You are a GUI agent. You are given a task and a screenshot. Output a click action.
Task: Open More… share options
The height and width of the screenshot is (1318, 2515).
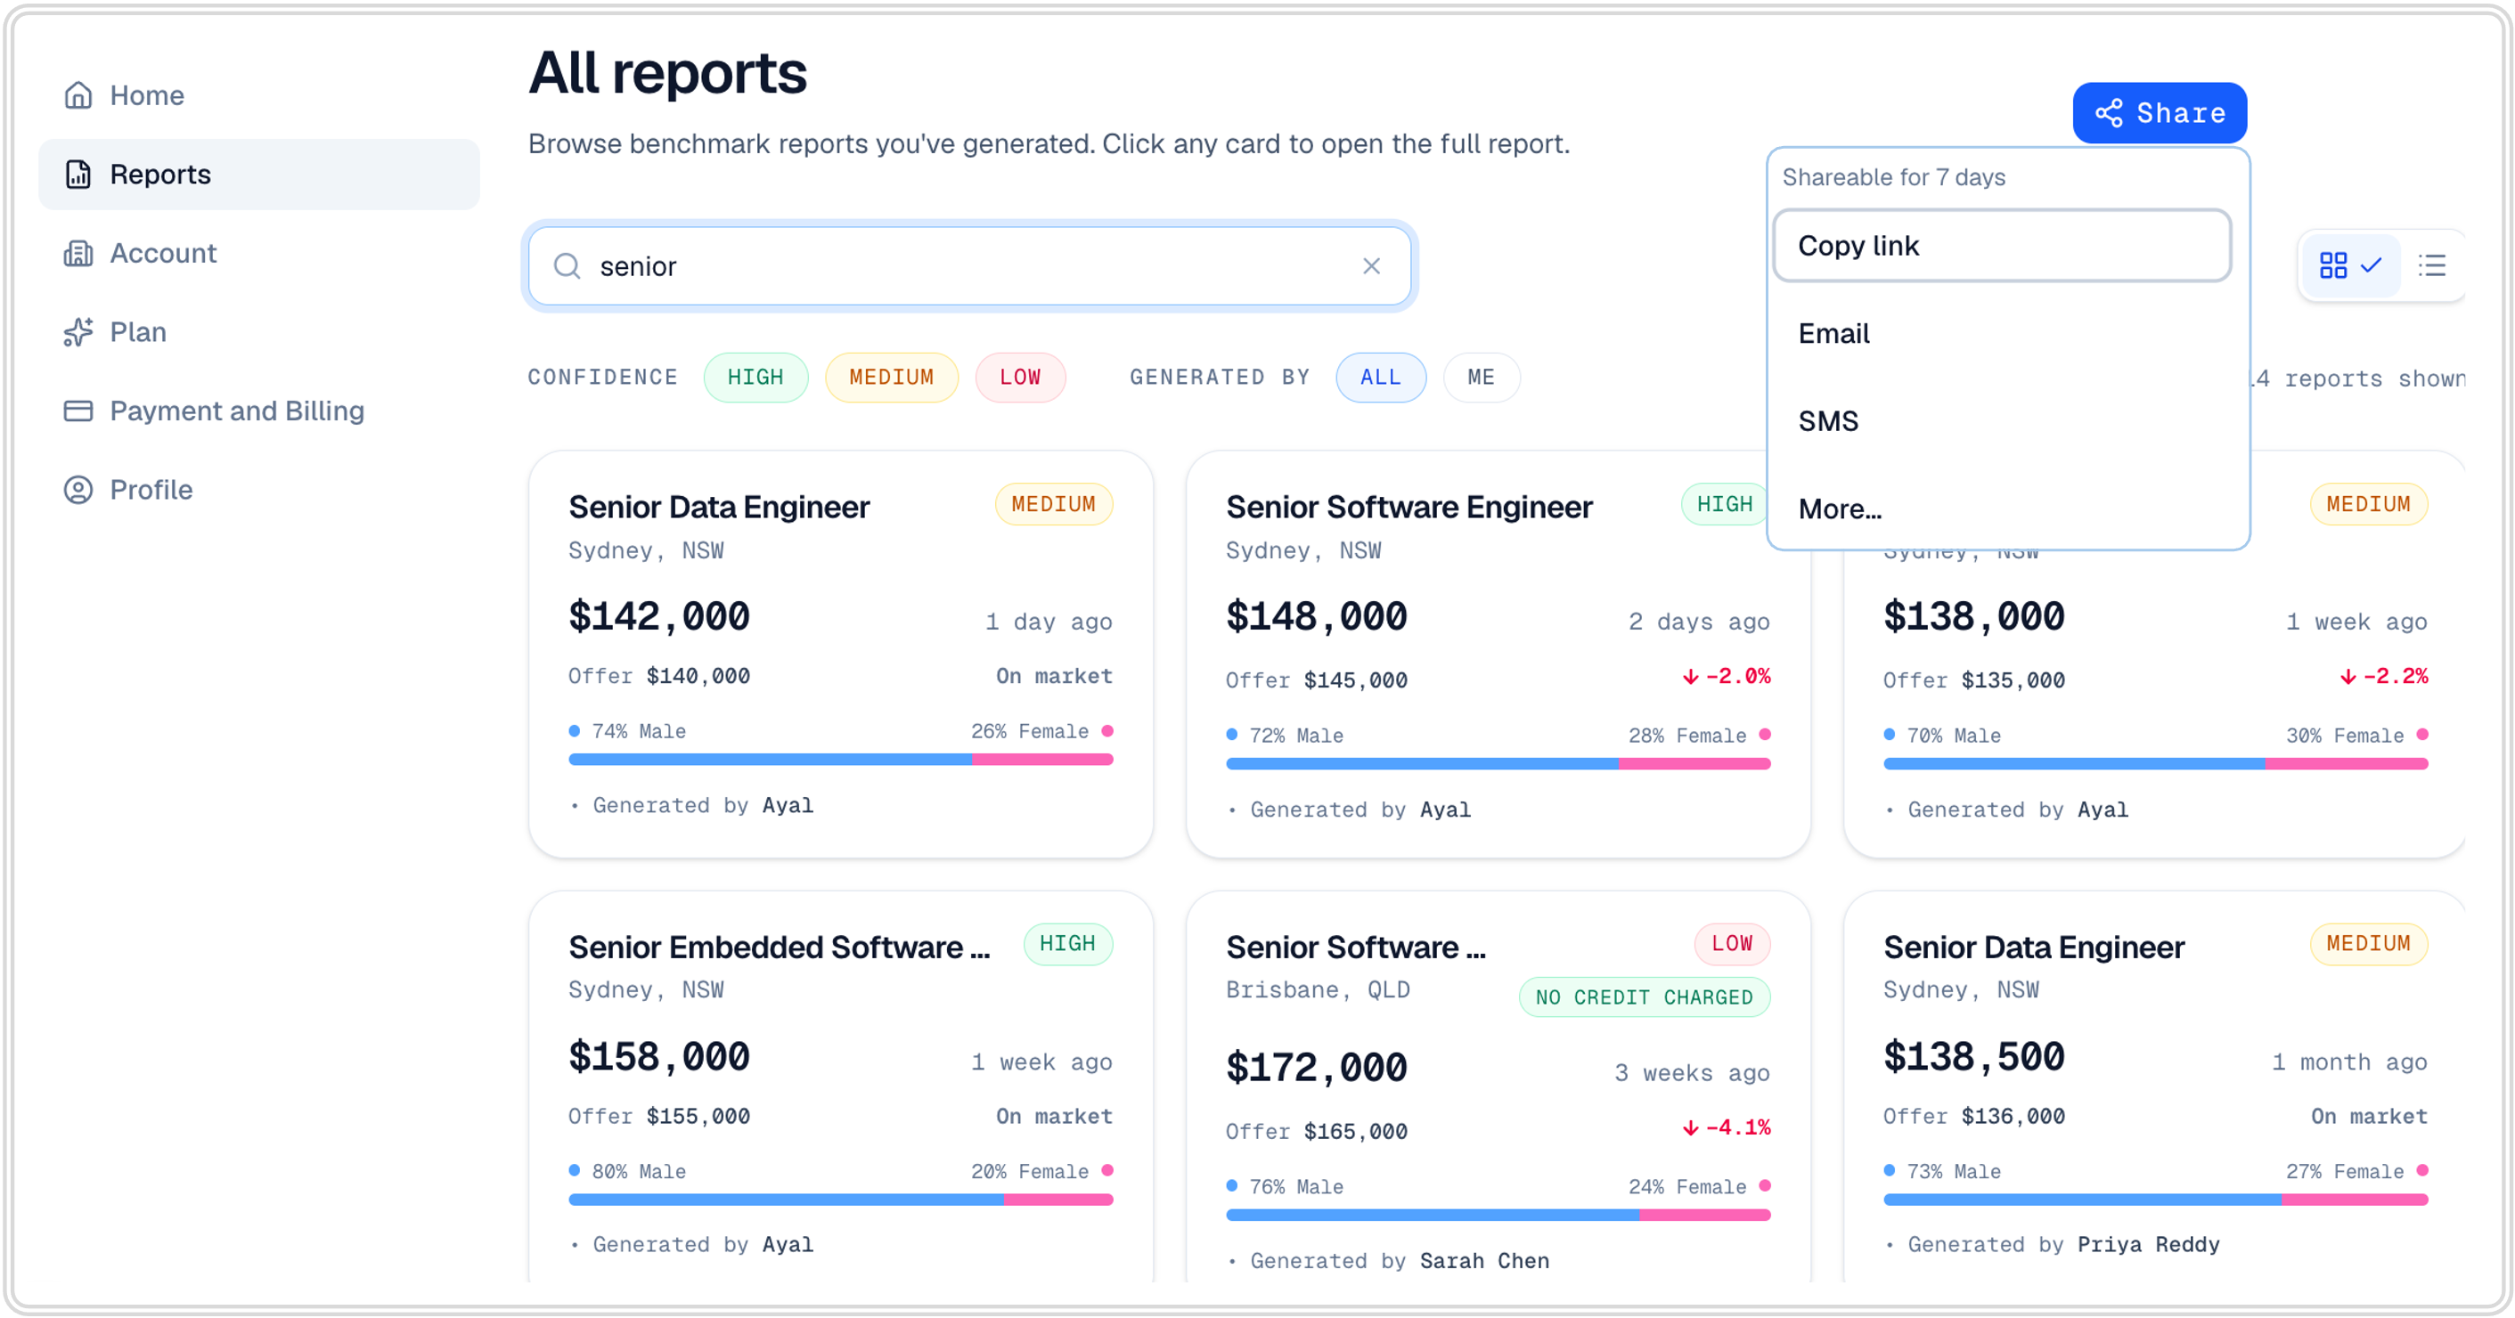(x=2002, y=509)
